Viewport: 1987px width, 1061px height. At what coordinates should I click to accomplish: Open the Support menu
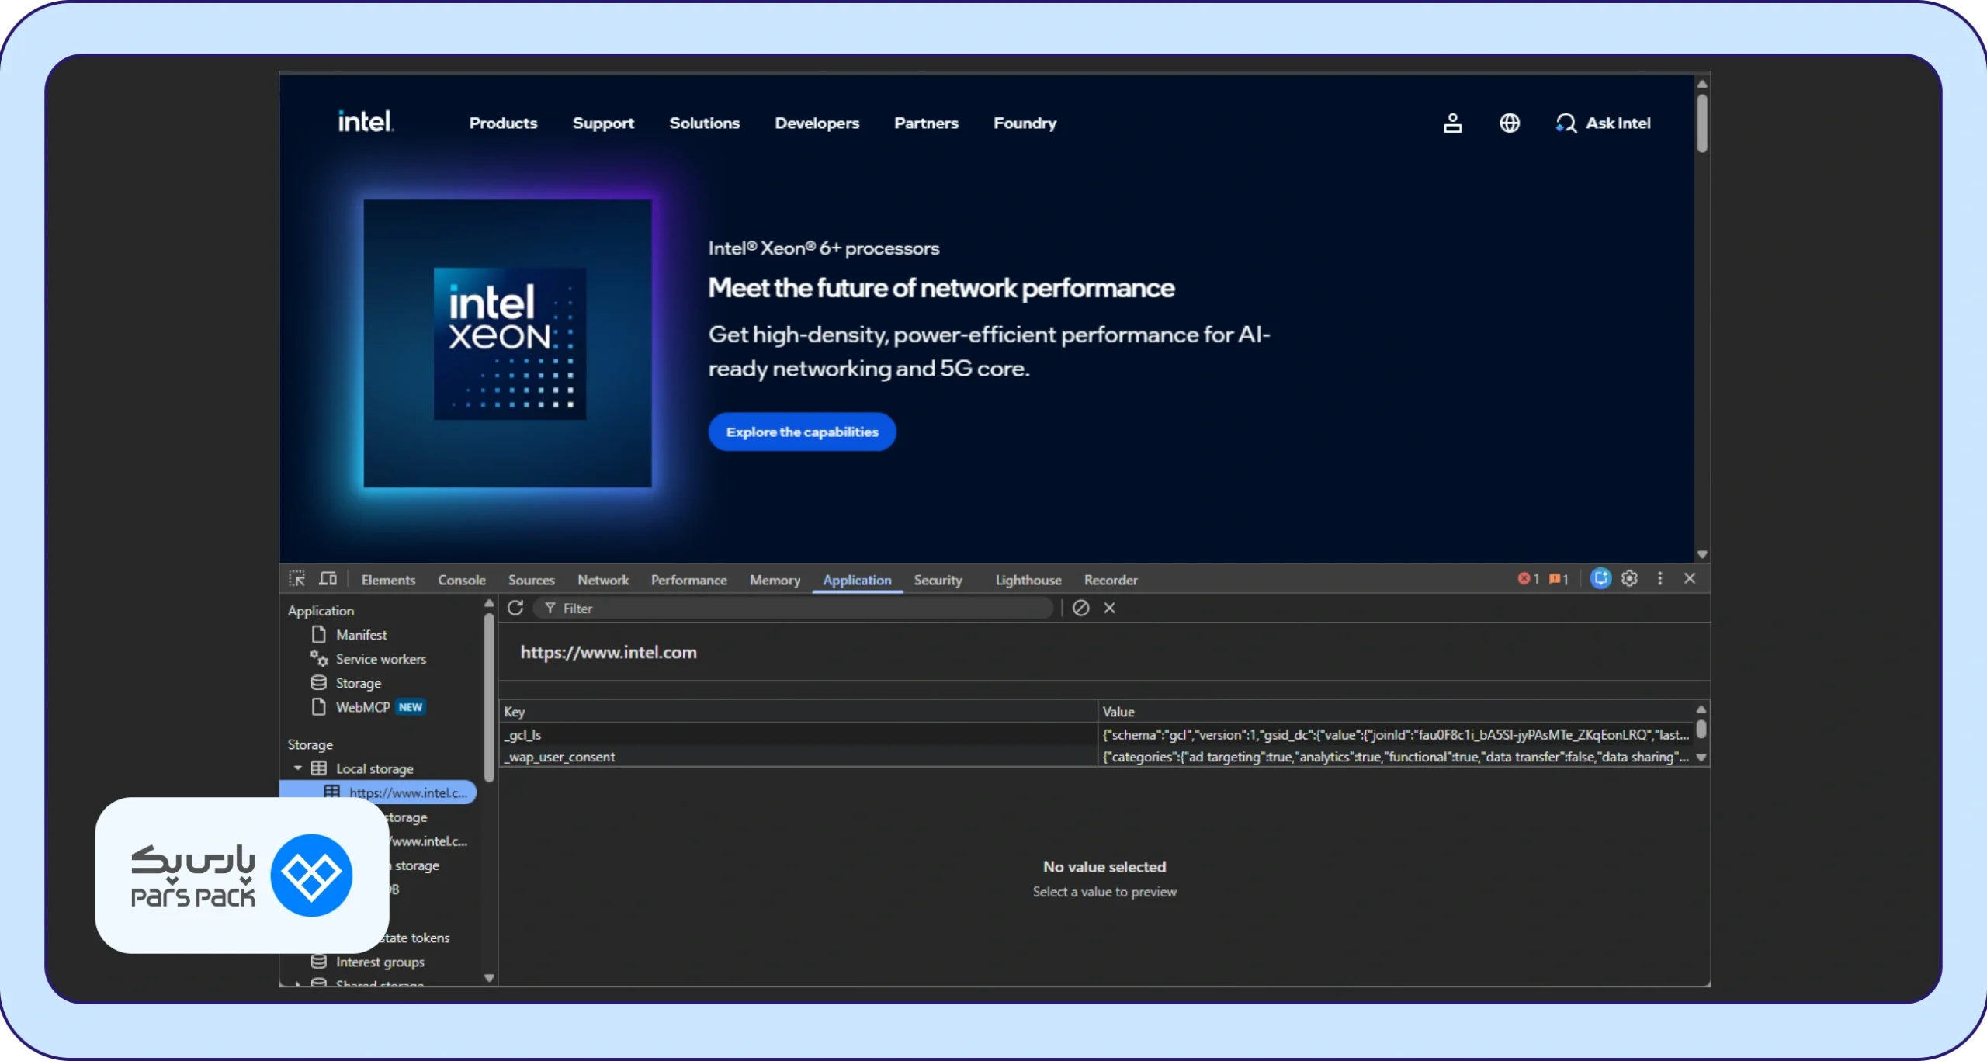(603, 123)
